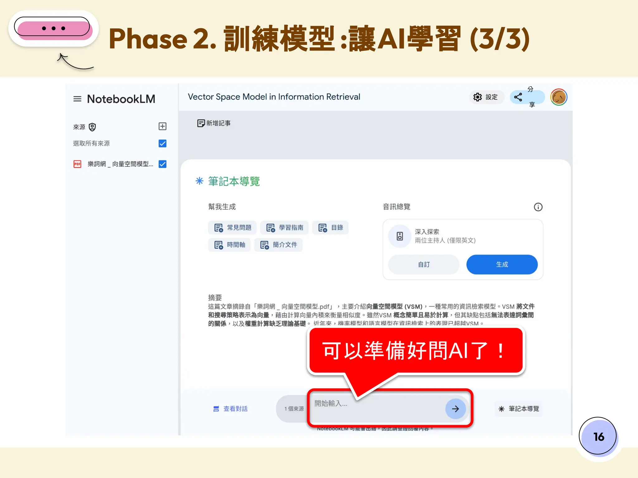The image size is (638, 478).
Task: Click the 1 個來源 source count chip
Action: tap(294, 409)
